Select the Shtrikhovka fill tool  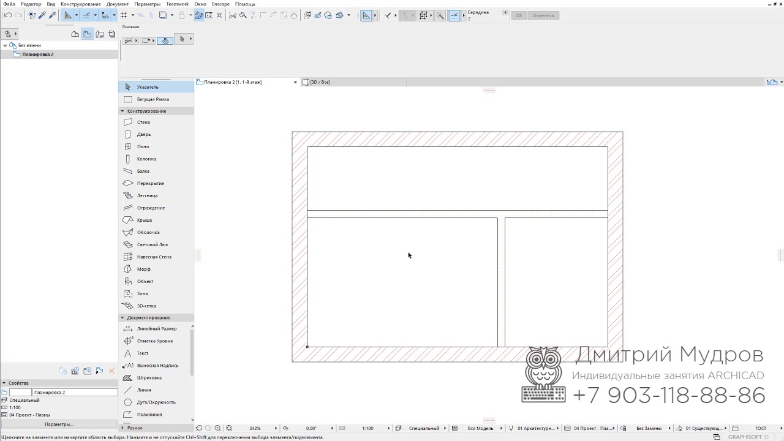tap(155, 378)
